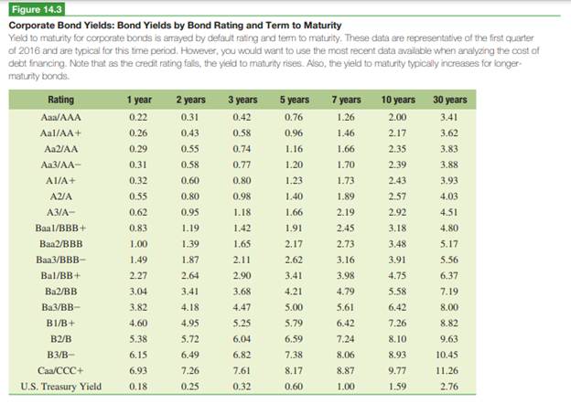This screenshot has height=404, width=571.
Task: Select the A1/A+ rating row label
Action: point(61,183)
